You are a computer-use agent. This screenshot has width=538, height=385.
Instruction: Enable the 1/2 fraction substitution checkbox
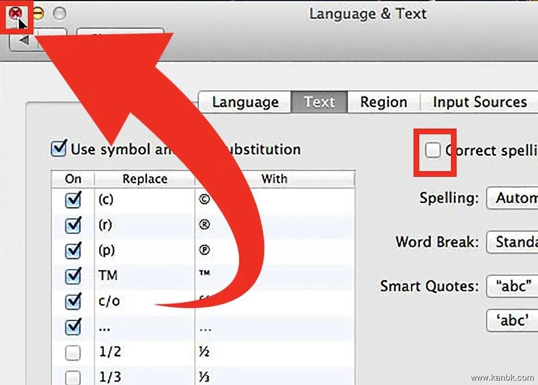(73, 353)
